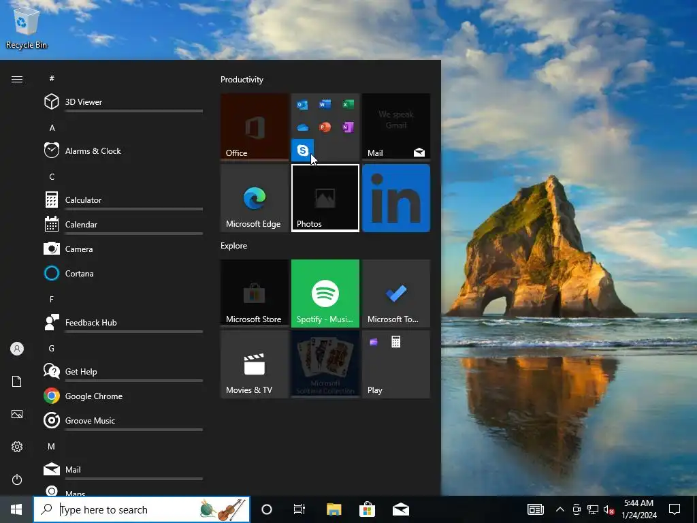The image size is (697, 523).
Task: Click the muted volume tray icon
Action: (x=609, y=509)
